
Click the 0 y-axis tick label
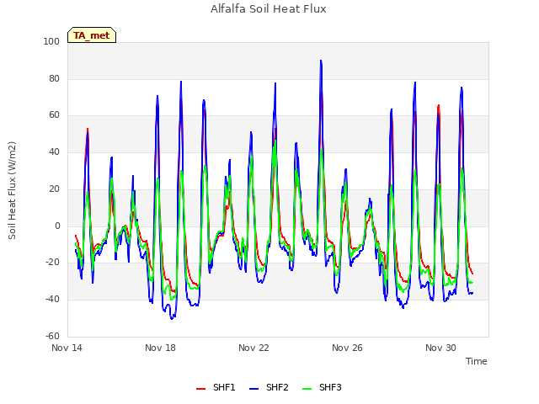pyautogui.click(x=57, y=226)
